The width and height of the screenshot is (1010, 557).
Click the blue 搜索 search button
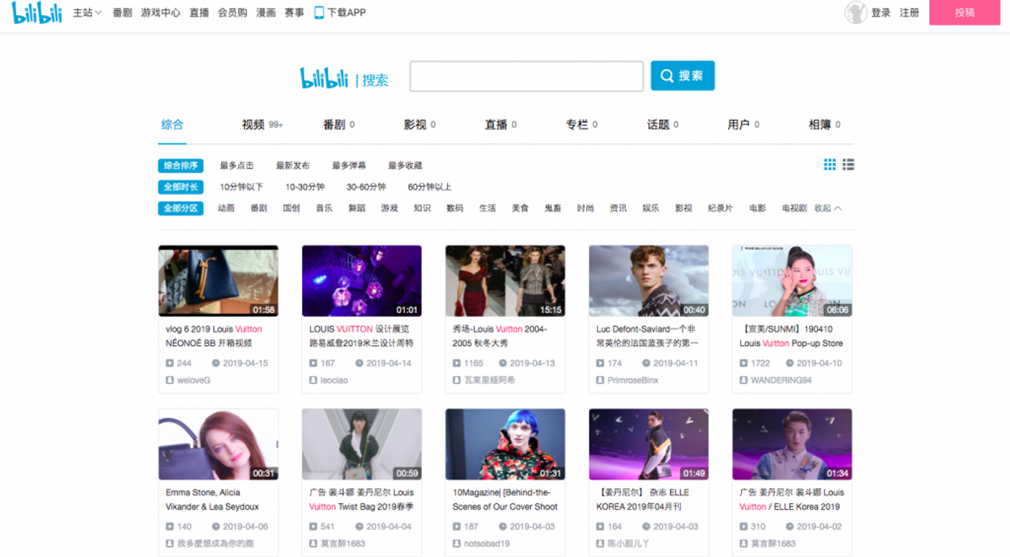683,76
